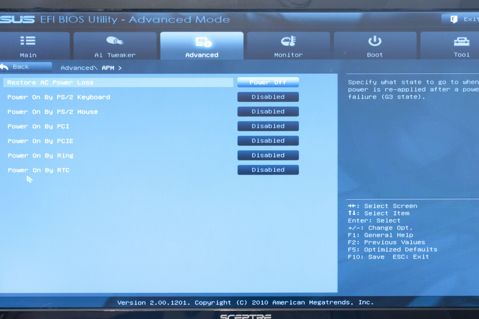Viewport: 479px width, 319px height.
Task: Select Power On By PCIE label
Action: (41, 141)
